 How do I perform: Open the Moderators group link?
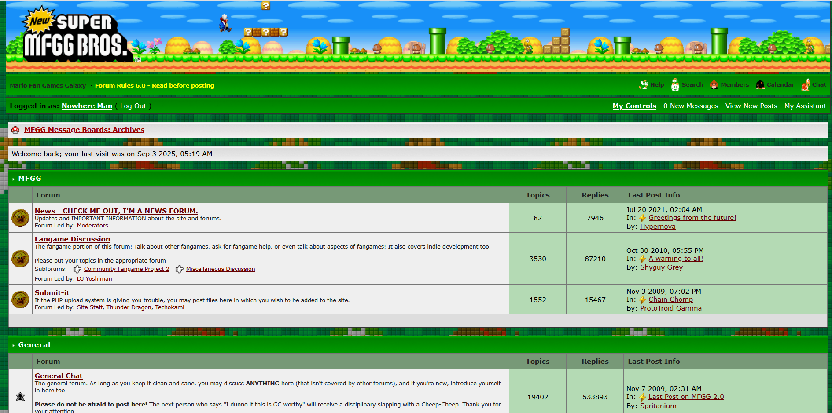(92, 226)
